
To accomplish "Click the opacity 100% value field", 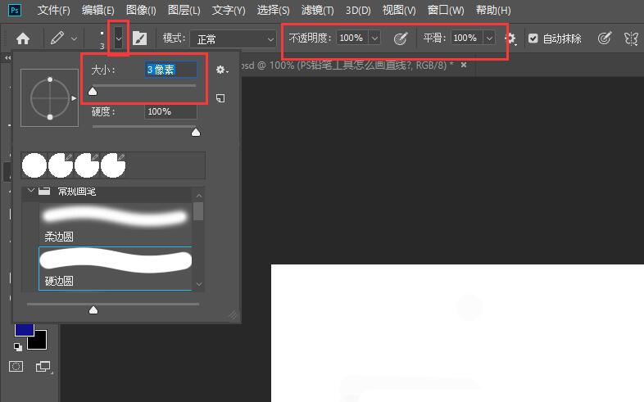I will (x=352, y=38).
